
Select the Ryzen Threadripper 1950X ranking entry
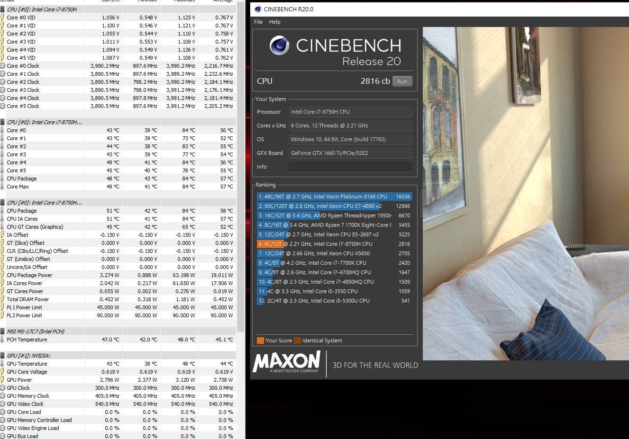coord(334,215)
